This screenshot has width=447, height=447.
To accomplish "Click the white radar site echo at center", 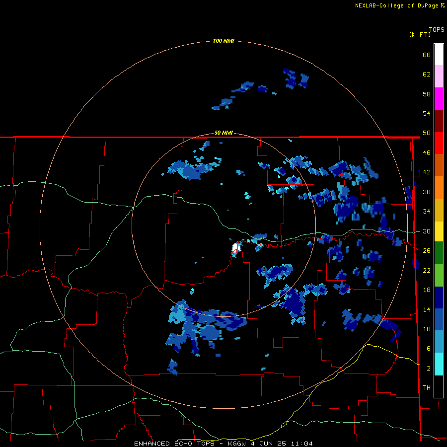I will click(x=236, y=247).
